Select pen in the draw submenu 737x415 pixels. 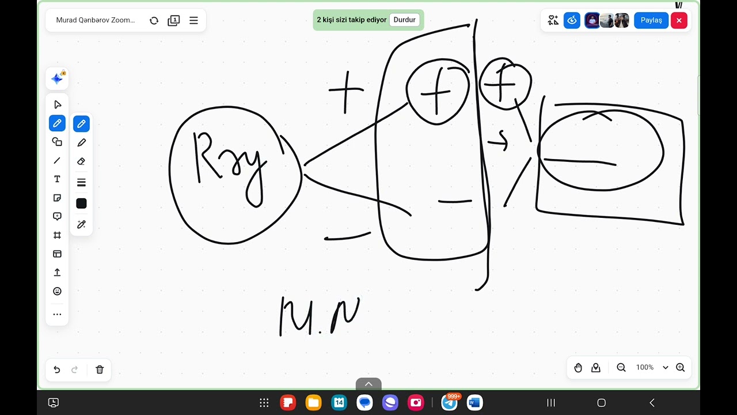(x=81, y=124)
